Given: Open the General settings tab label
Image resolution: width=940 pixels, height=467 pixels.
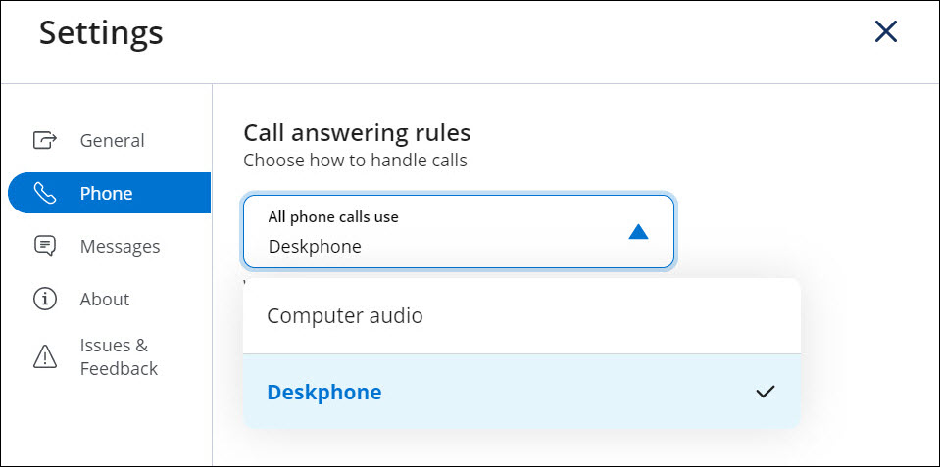Looking at the screenshot, I should [112, 140].
